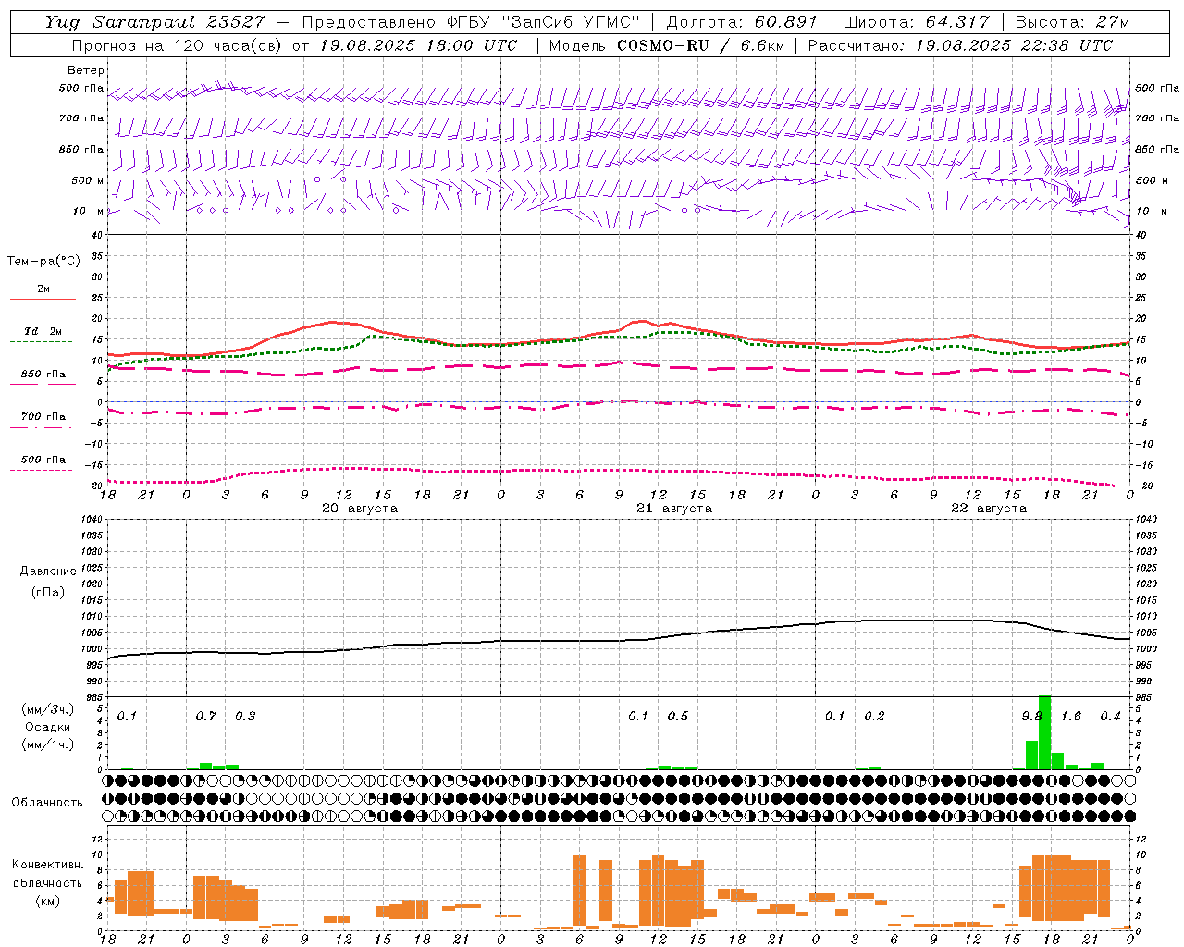Select the provider text ФГБУ "ЗапСиб УГМС"

tap(543, 22)
